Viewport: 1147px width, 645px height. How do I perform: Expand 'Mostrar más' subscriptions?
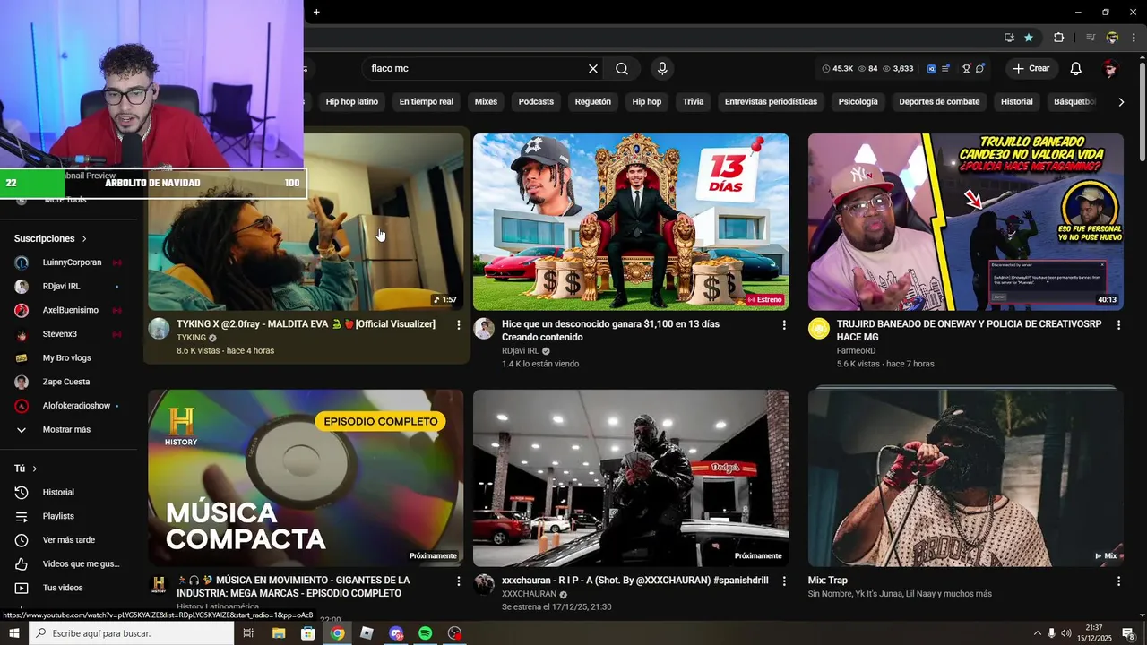pos(69,430)
